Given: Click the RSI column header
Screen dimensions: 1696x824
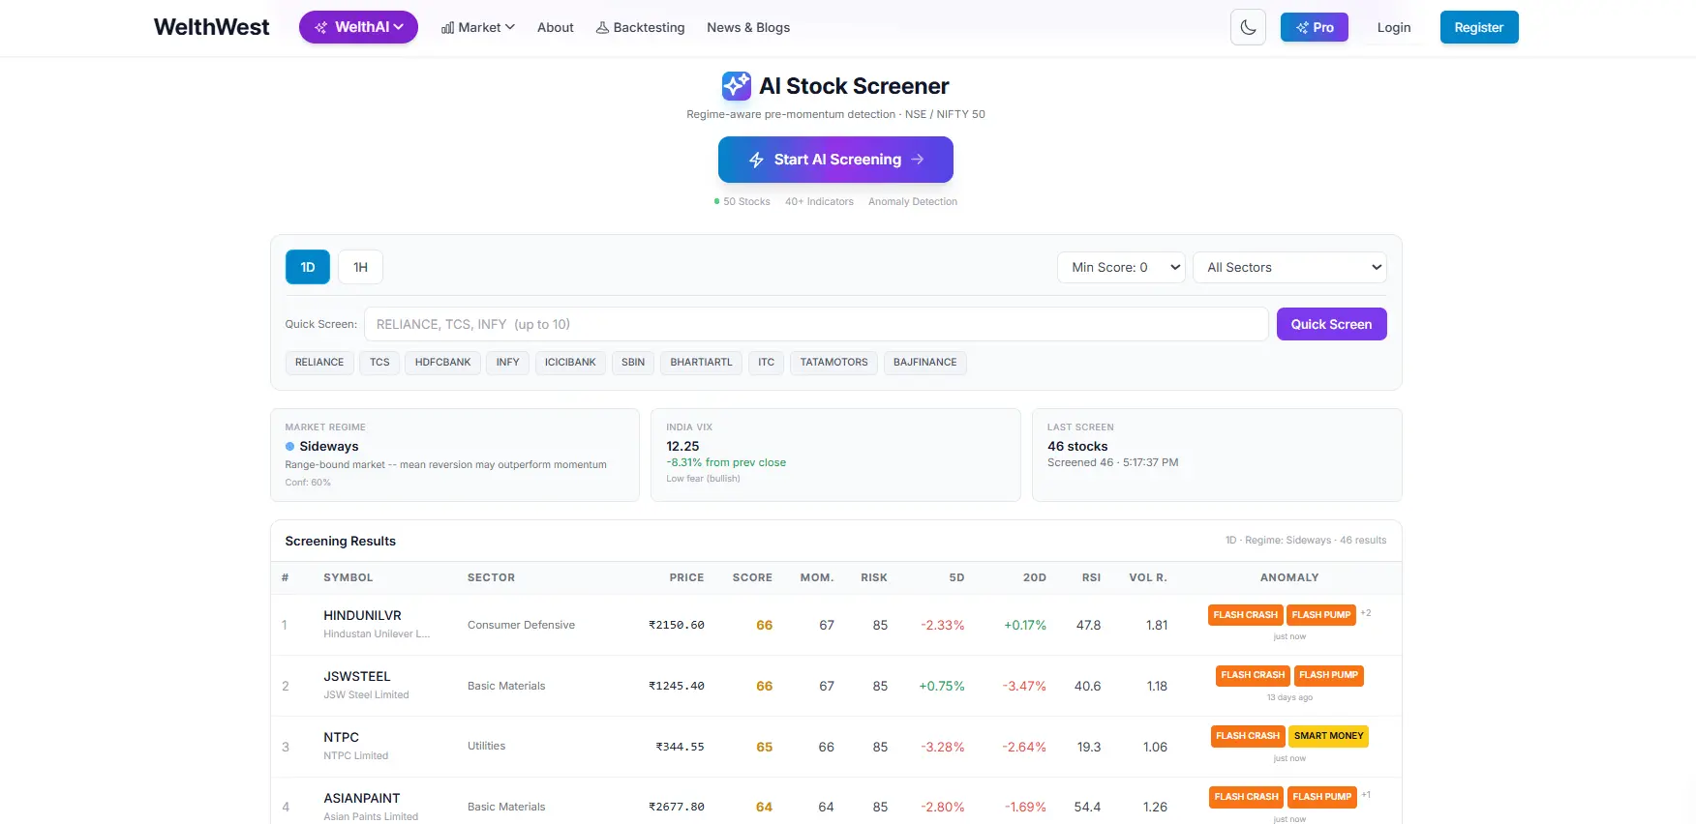Looking at the screenshot, I should pyautogui.click(x=1091, y=577).
